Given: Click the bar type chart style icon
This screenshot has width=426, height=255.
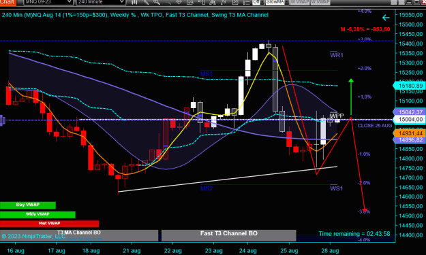Looking at the screenshot, I should click(x=134, y=2).
